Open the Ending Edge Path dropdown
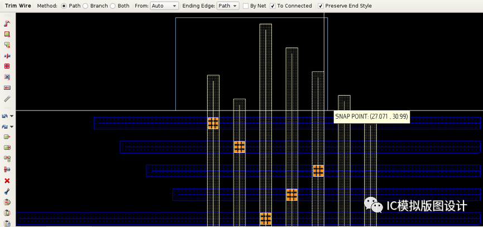The image size is (483, 227). (x=228, y=6)
